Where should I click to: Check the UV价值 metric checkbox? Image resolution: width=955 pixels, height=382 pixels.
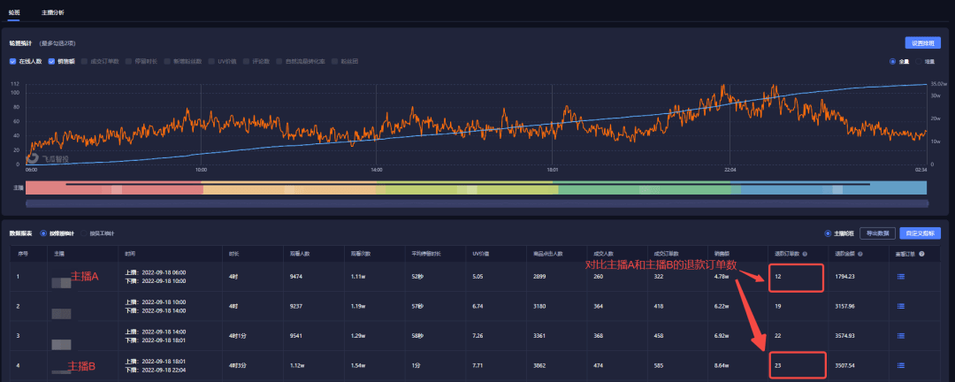coord(212,62)
